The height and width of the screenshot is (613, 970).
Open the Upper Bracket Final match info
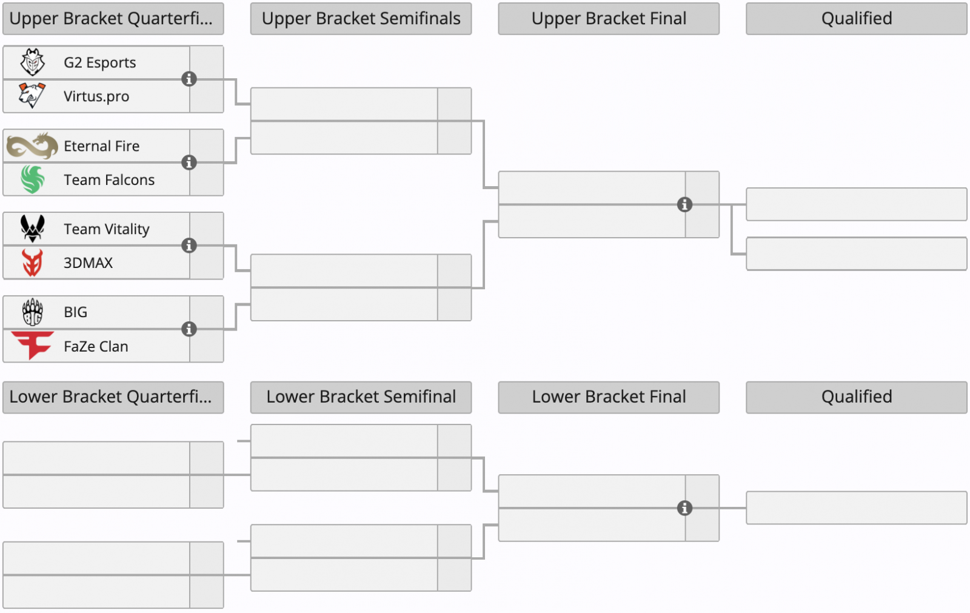pos(684,205)
